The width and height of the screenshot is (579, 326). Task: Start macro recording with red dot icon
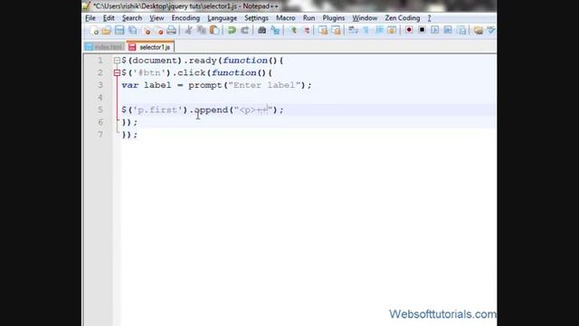point(409,30)
